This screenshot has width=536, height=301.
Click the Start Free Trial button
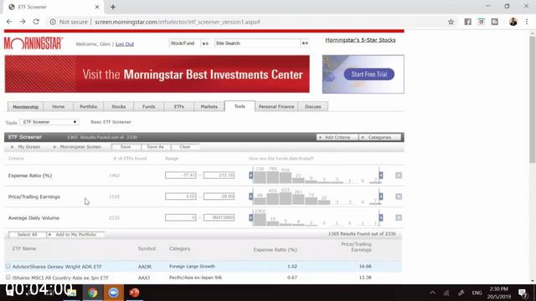(x=368, y=74)
